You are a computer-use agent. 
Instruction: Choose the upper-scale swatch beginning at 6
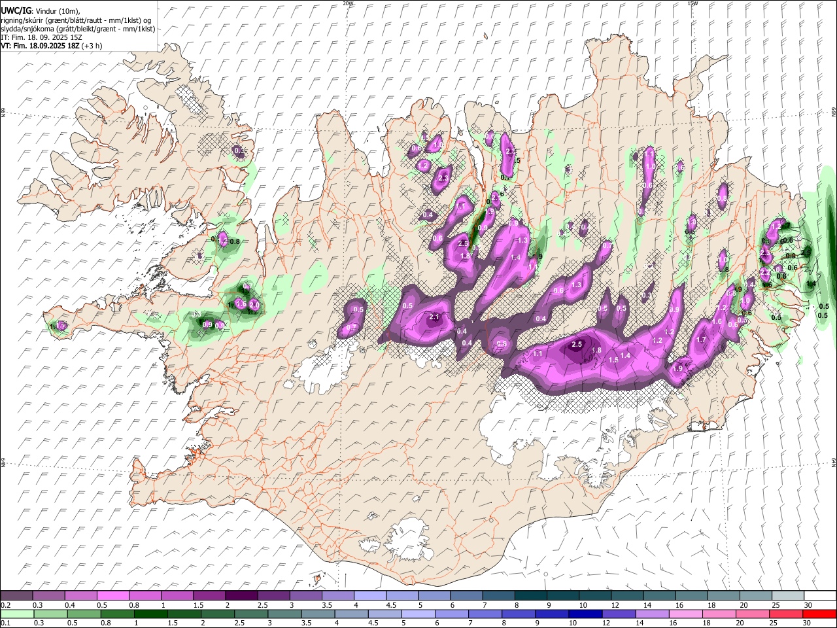pos(465,596)
